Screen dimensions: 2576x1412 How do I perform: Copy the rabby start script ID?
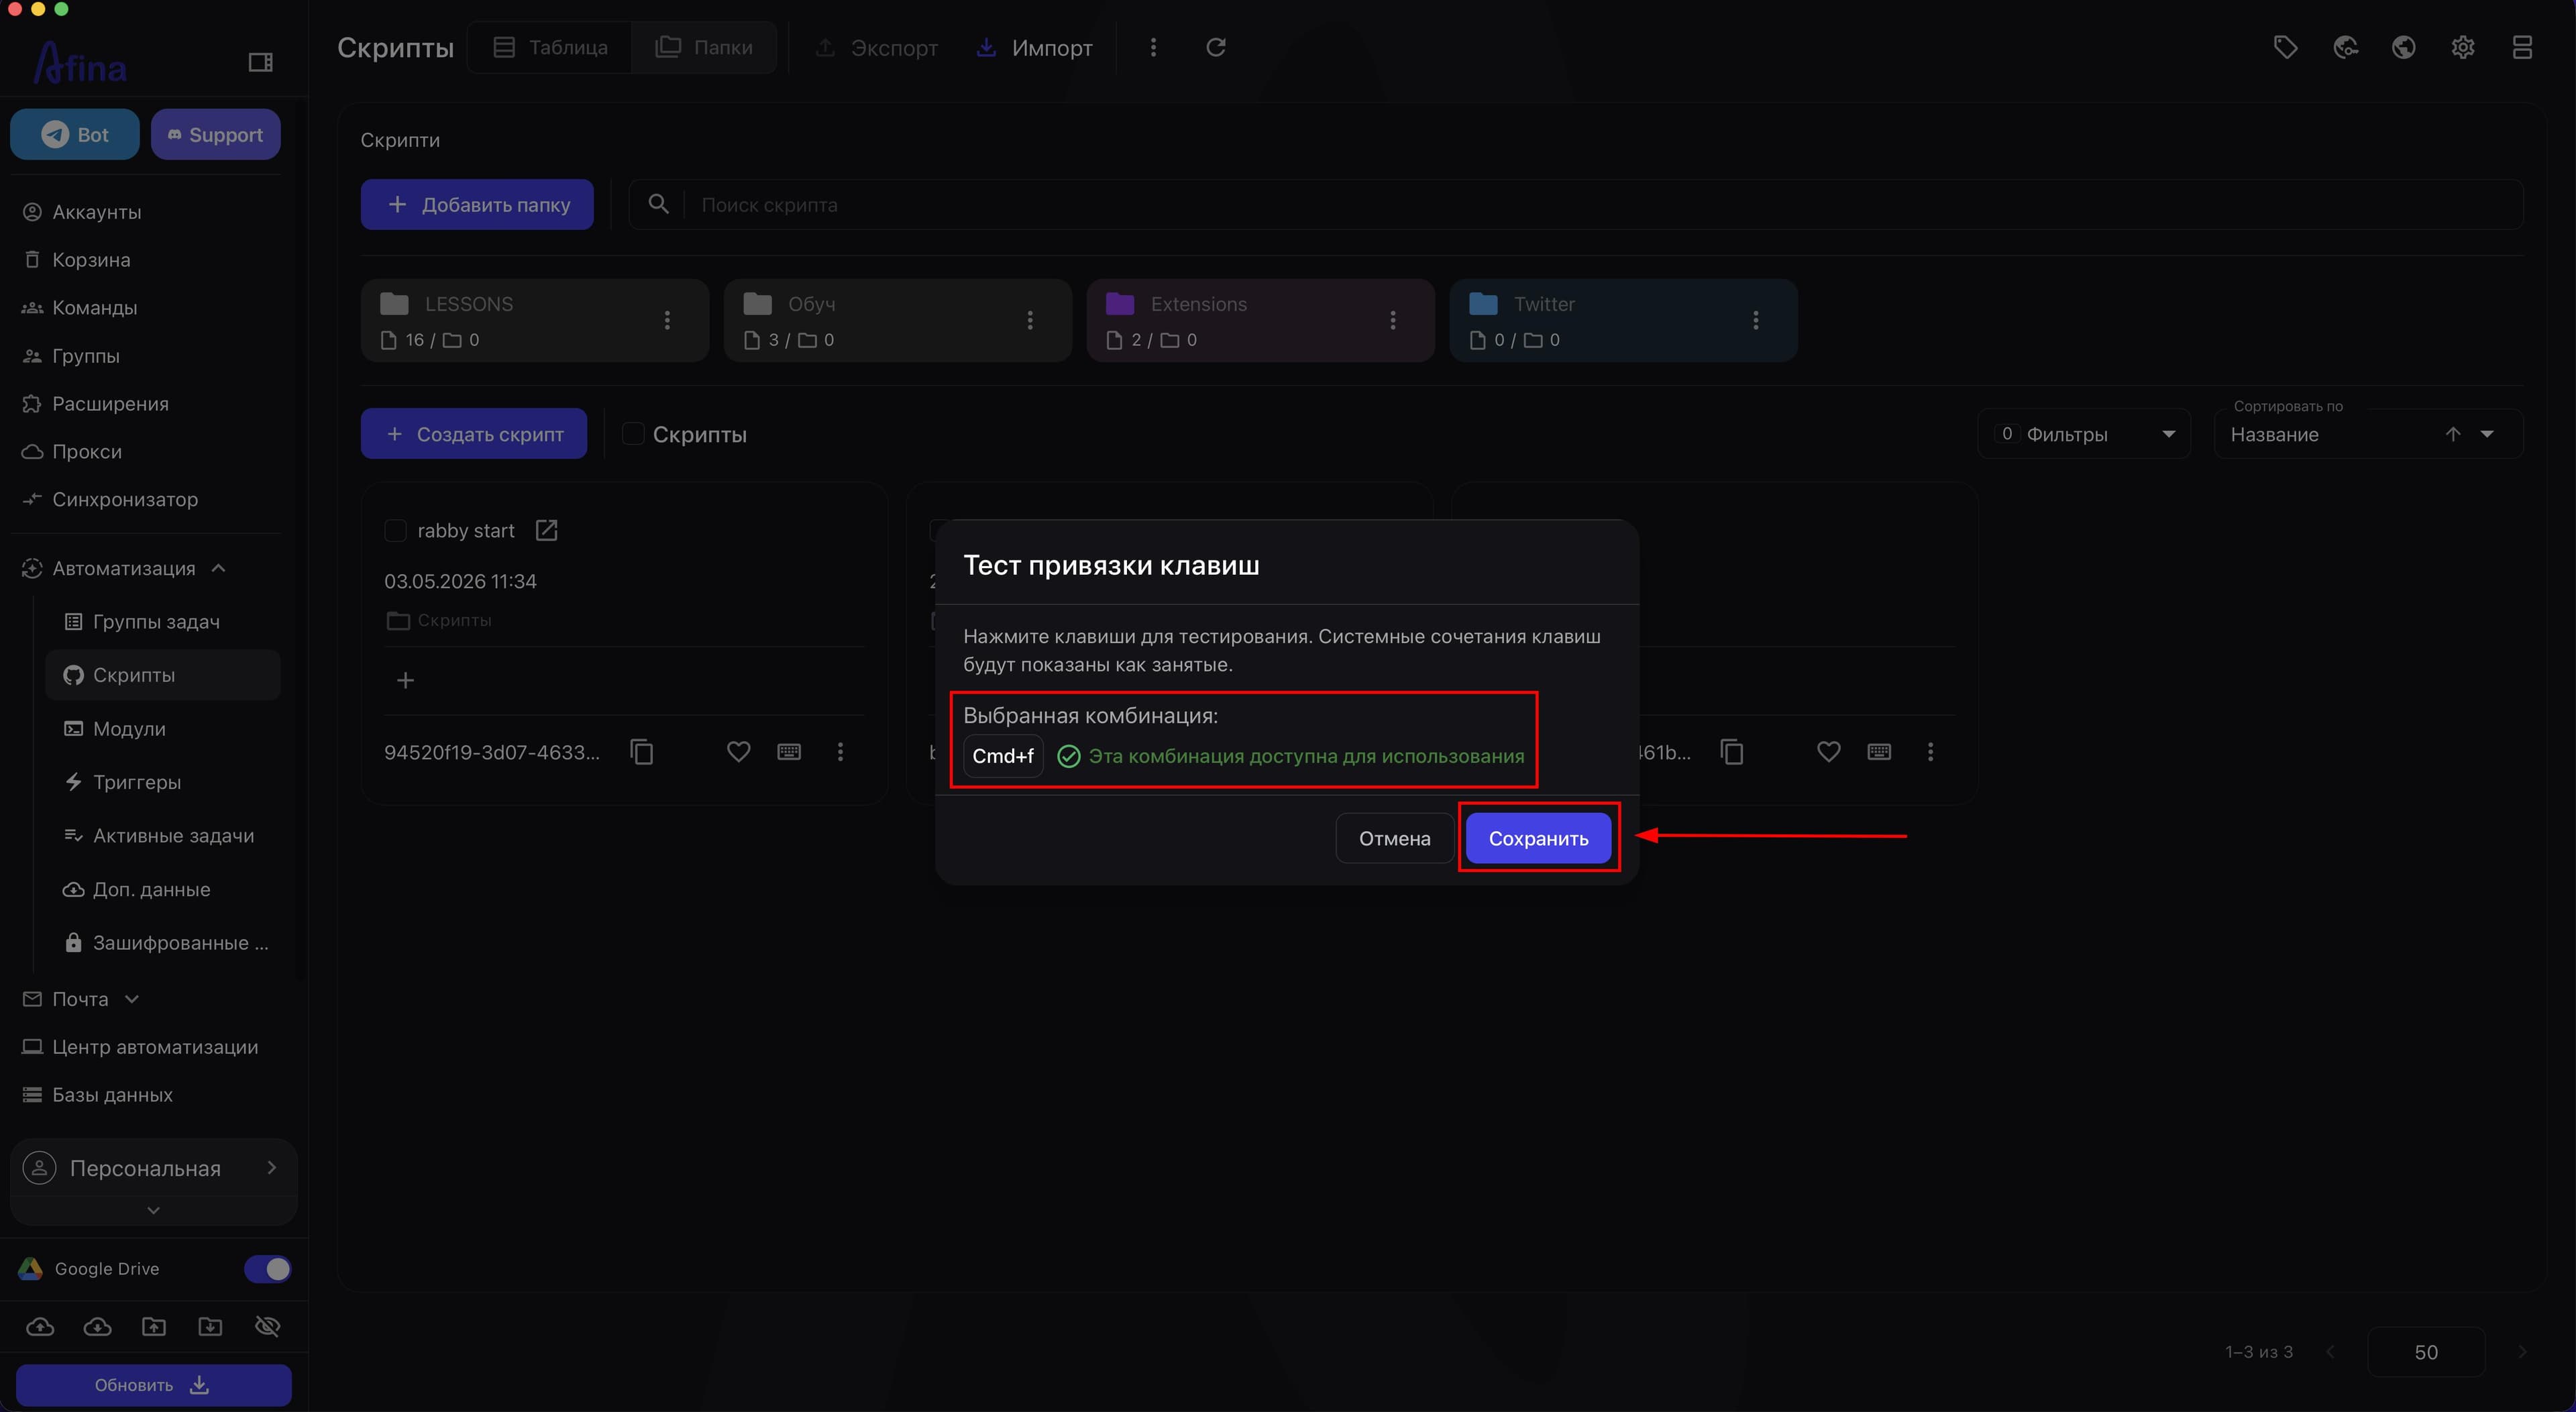(x=642, y=751)
